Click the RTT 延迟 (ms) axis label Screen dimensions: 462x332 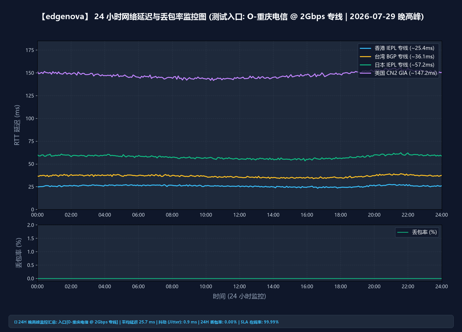[x=17, y=125]
